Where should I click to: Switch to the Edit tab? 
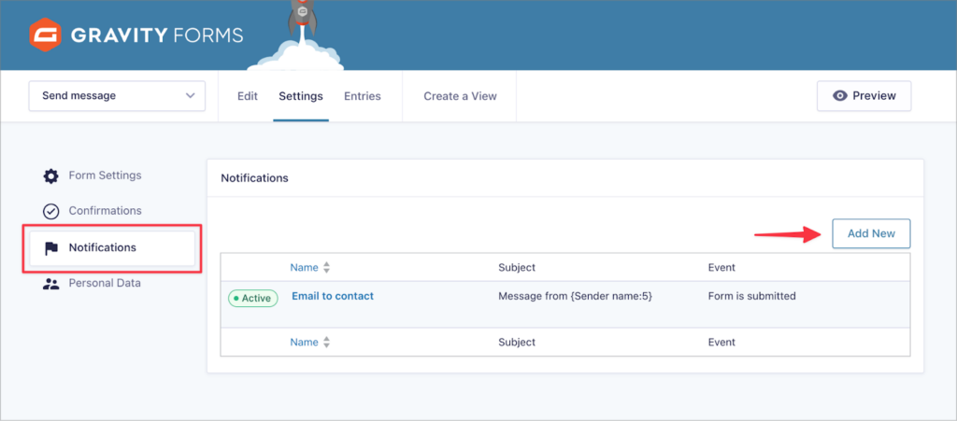point(247,95)
